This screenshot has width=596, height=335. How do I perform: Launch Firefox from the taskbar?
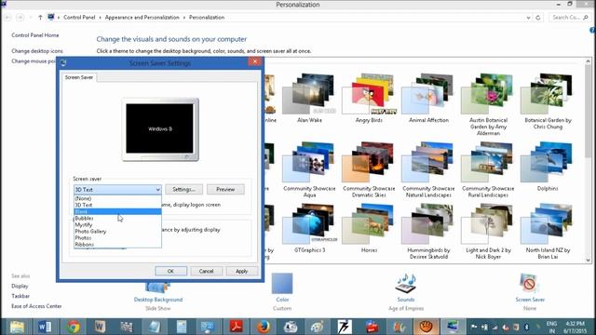pyautogui.click(x=263, y=327)
